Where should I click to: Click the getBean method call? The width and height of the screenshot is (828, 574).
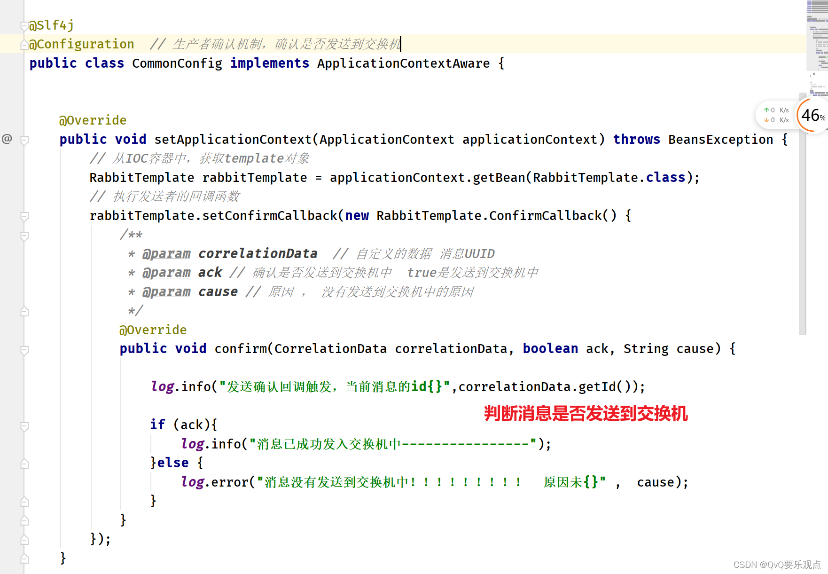click(499, 178)
